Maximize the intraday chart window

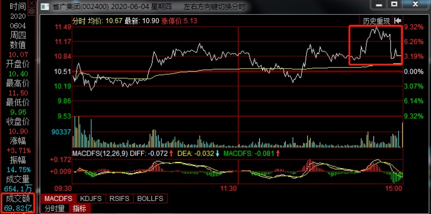394,4
